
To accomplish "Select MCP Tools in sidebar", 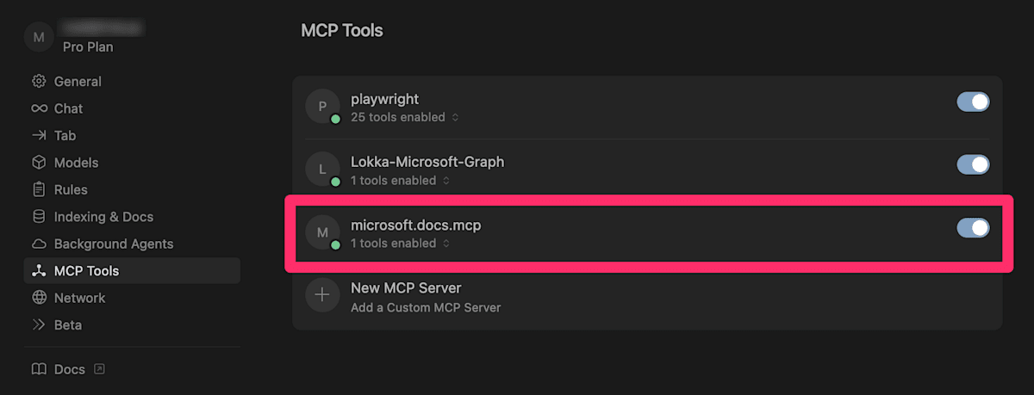I will (x=132, y=270).
